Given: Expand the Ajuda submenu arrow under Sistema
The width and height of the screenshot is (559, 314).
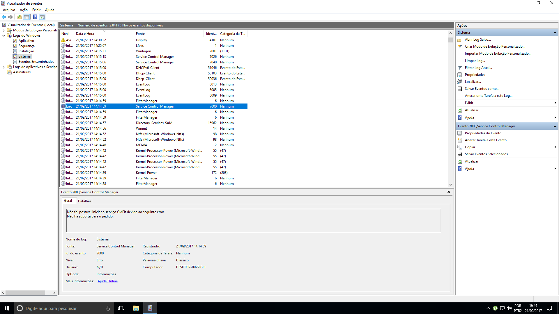Looking at the screenshot, I should [x=555, y=117].
